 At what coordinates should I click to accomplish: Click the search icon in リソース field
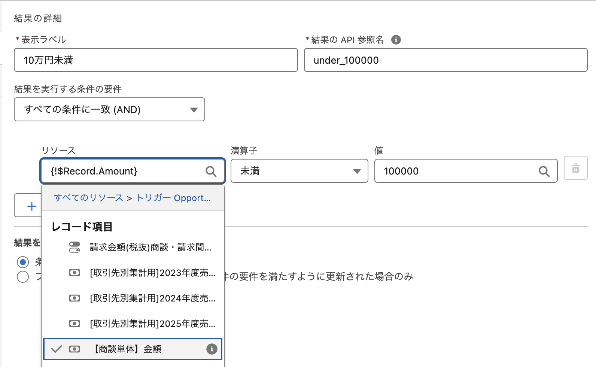(211, 172)
